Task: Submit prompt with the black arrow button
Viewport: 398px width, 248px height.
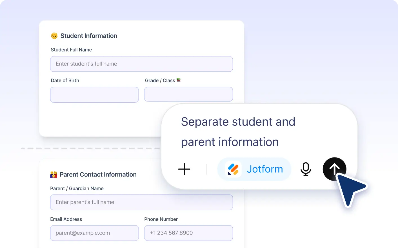Action: coord(334,169)
